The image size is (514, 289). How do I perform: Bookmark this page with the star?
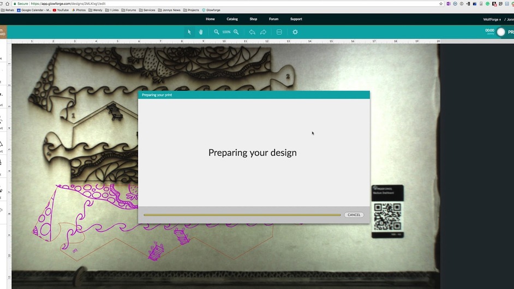pos(441,4)
